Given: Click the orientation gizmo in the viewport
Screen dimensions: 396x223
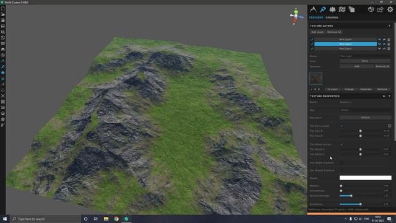Looking at the screenshot, I should (x=296, y=17).
